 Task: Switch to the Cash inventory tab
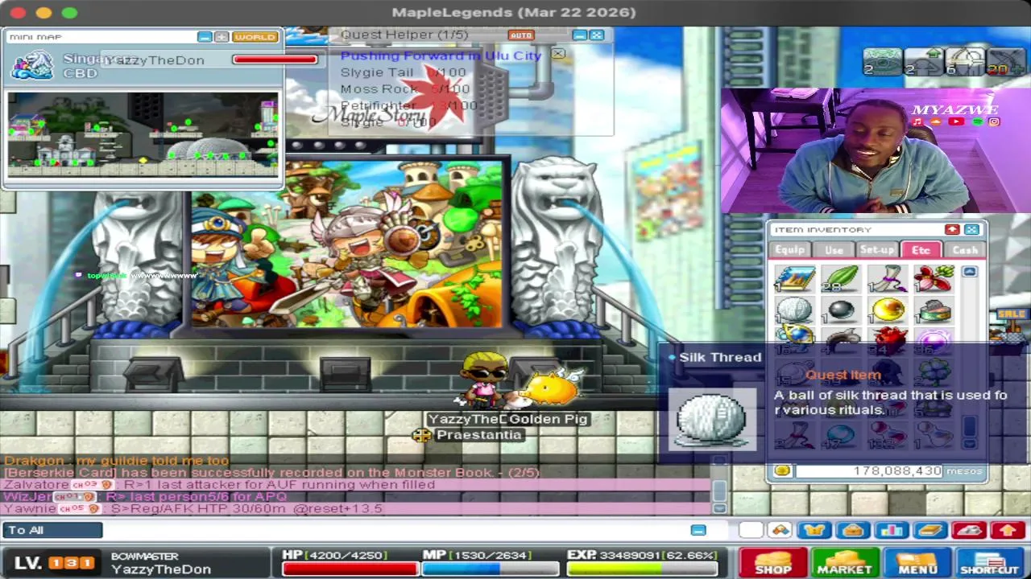click(x=964, y=250)
